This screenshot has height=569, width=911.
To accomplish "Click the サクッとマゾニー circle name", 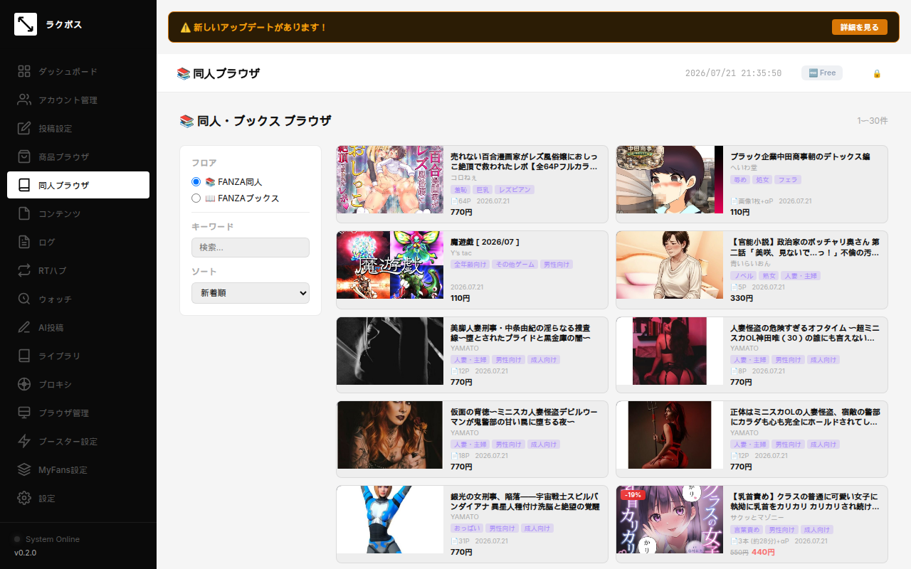I will pos(757,518).
